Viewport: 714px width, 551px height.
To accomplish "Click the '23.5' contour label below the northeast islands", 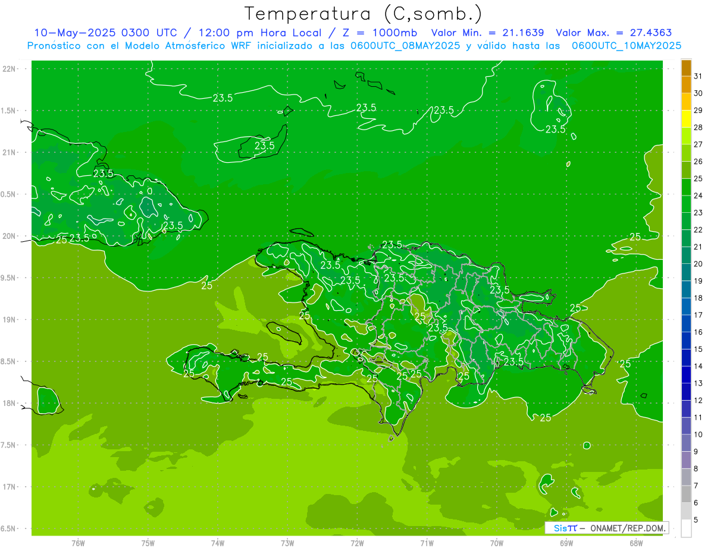I will click(556, 129).
